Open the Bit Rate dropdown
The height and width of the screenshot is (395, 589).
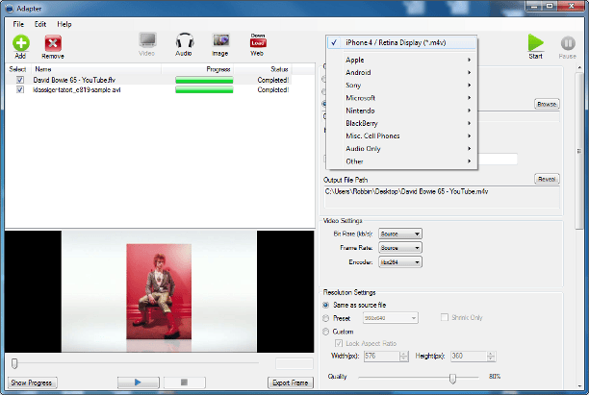(x=400, y=234)
